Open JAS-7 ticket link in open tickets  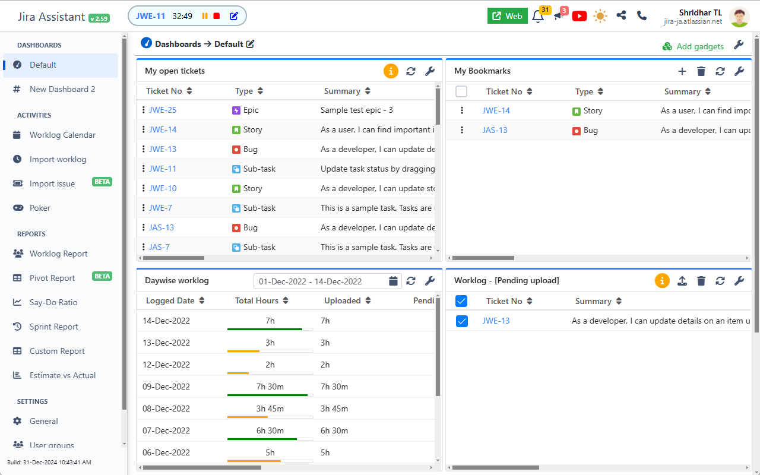(159, 247)
